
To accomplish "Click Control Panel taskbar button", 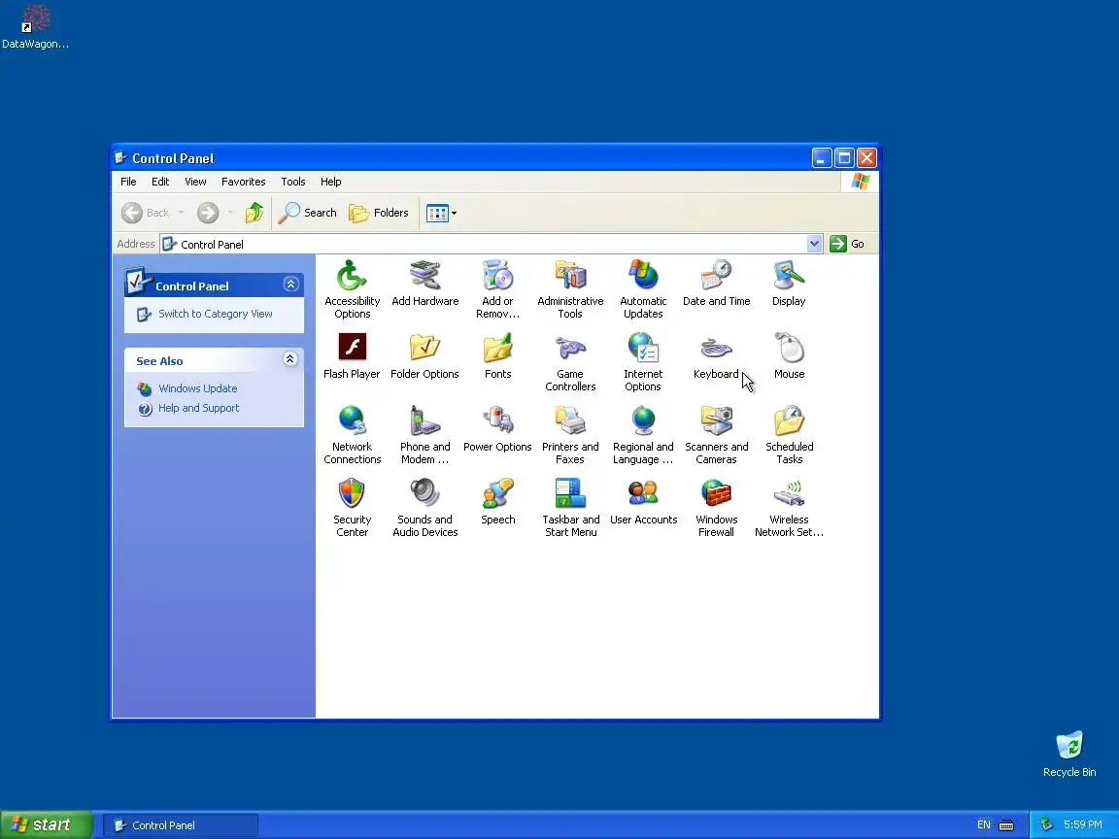I will coord(181,825).
